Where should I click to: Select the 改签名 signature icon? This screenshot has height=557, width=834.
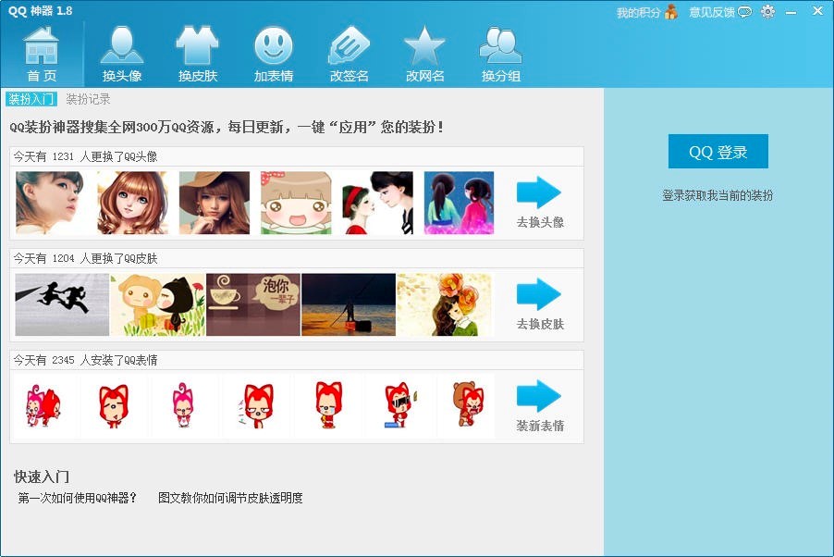pyautogui.click(x=349, y=51)
